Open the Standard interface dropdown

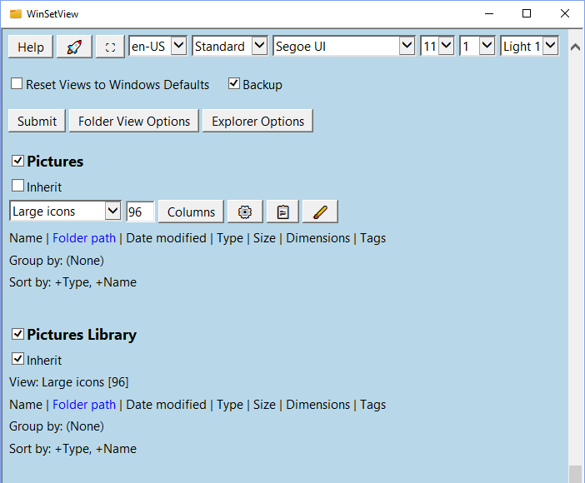(230, 47)
